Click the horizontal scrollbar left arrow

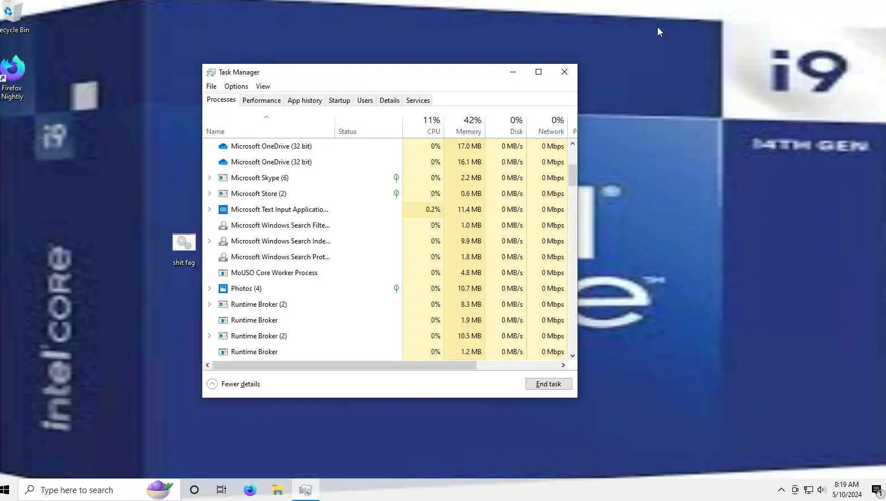207,365
